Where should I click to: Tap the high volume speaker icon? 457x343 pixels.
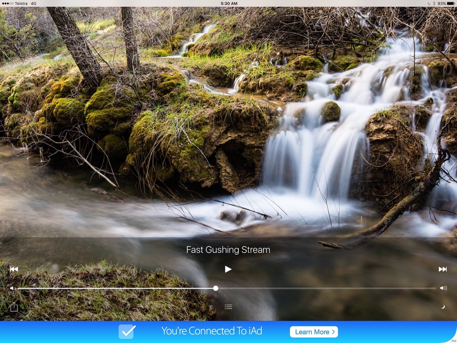(443, 288)
